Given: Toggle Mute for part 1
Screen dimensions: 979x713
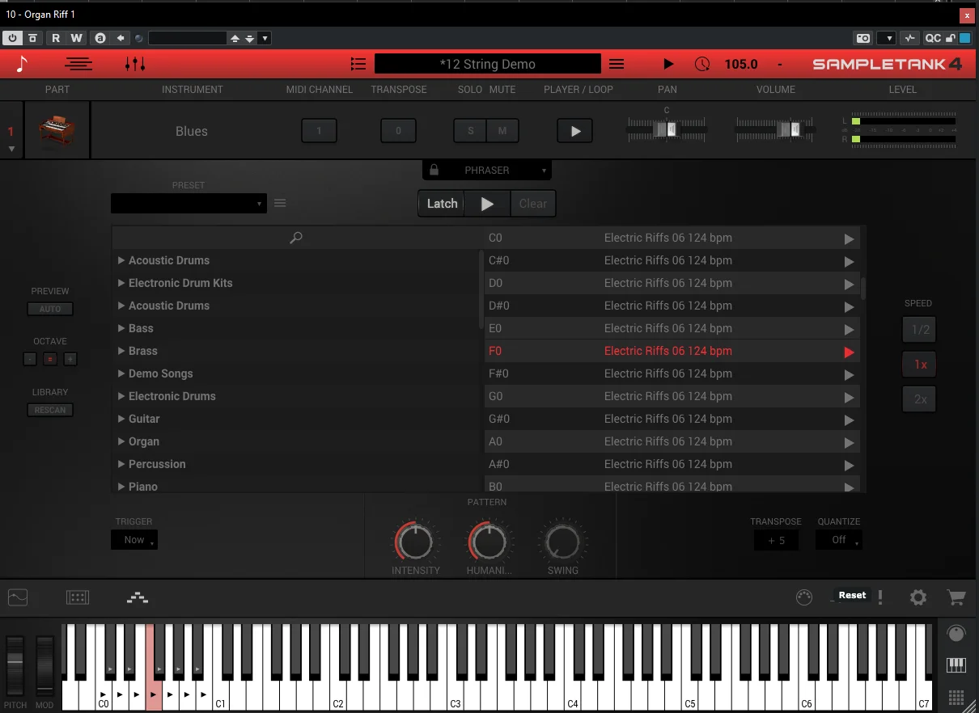Looking at the screenshot, I should [502, 131].
